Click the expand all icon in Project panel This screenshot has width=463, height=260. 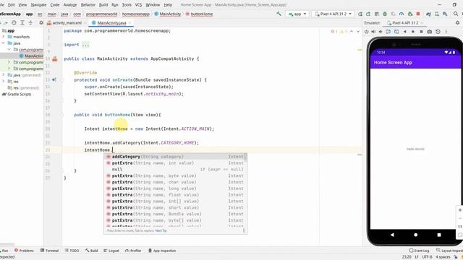click(x=22, y=22)
